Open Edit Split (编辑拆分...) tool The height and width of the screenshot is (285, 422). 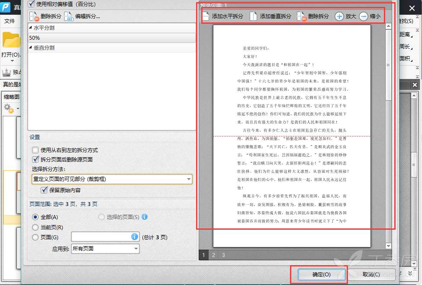pos(82,16)
